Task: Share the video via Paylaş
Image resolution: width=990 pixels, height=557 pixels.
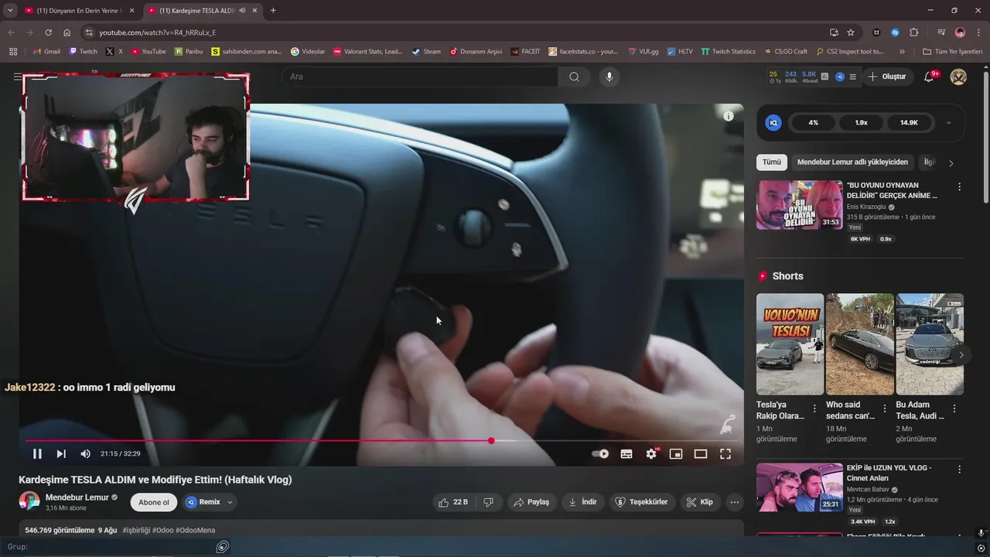Action: (531, 502)
